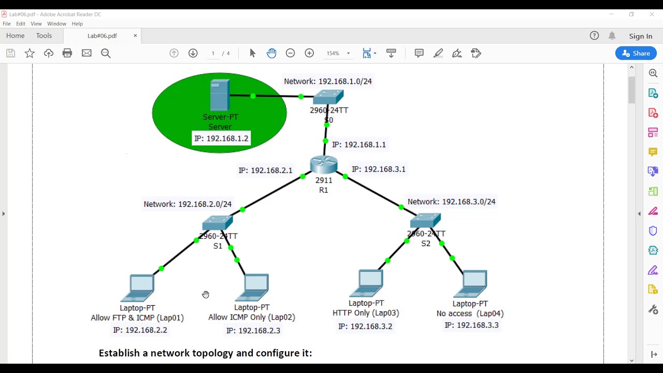Viewport: 663px width, 373px height.
Task: Add a sticky note comment
Action: tap(419, 53)
